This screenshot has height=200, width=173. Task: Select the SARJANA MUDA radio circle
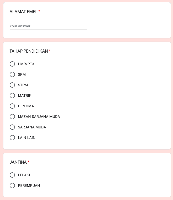(x=12, y=127)
